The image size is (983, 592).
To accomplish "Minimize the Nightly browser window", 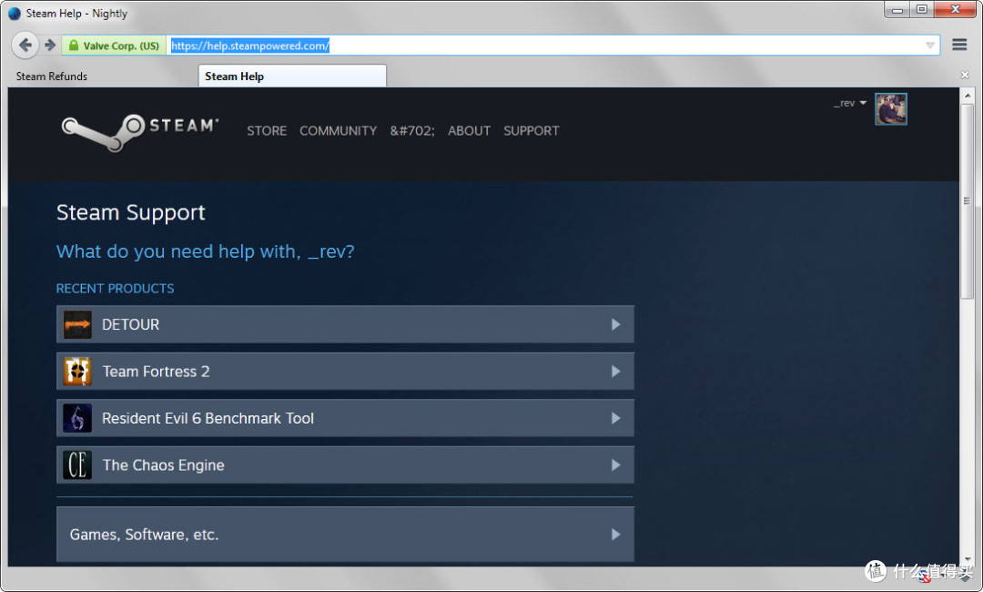I will click(897, 9).
